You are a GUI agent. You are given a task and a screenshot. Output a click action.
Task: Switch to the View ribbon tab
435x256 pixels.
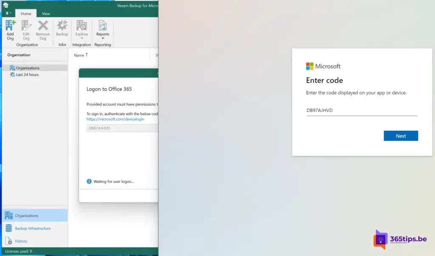[46, 14]
